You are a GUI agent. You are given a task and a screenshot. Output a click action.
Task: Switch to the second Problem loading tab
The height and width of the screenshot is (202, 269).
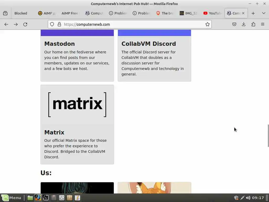pos(141,13)
